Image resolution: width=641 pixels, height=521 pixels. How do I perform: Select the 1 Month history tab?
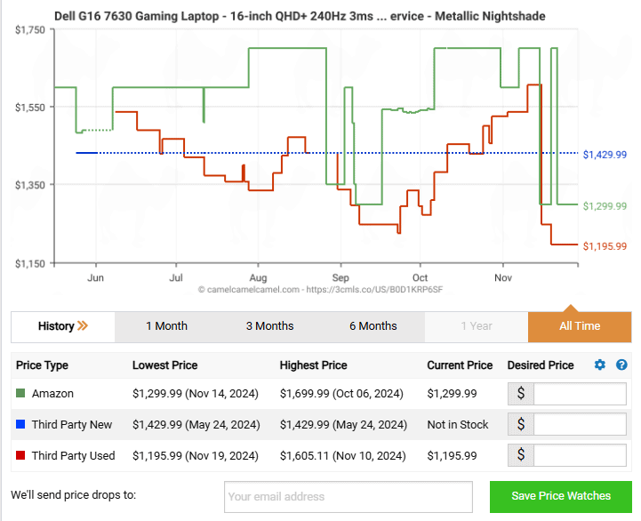tap(166, 326)
